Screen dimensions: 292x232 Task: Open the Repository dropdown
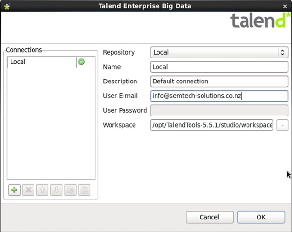pyautogui.click(x=219, y=52)
